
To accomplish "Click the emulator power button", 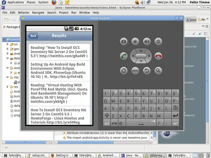I will pyautogui.click(x=158, y=41).
